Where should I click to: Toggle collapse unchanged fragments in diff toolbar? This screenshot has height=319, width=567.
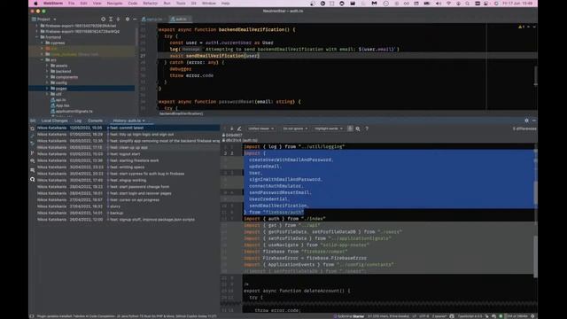tap(350, 128)
